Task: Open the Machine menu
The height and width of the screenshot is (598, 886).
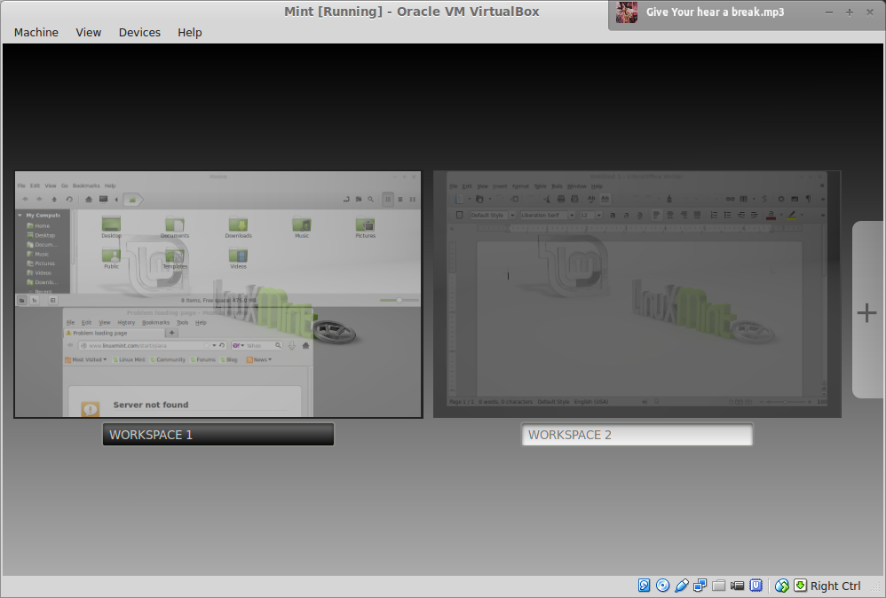Action: point(36,32)
